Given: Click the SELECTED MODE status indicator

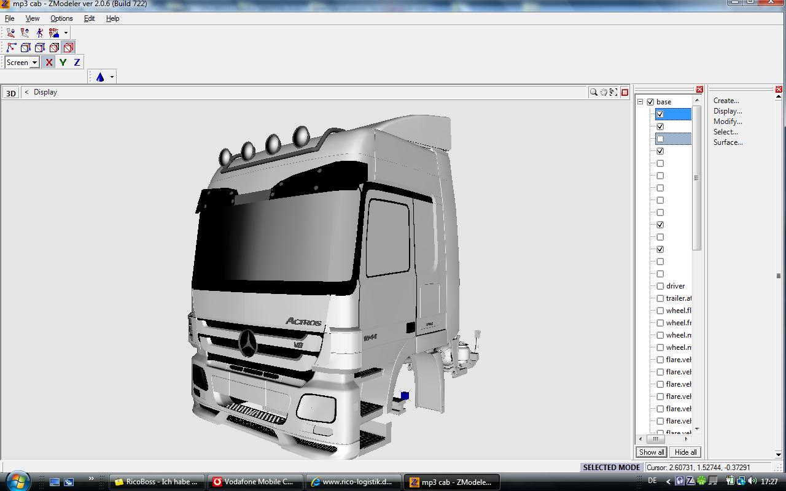Looking at the screenshot, I should click(612, 468).
